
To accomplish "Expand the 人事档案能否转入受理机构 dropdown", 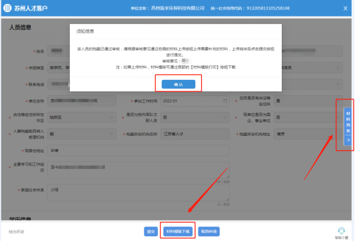I will 82,134.
